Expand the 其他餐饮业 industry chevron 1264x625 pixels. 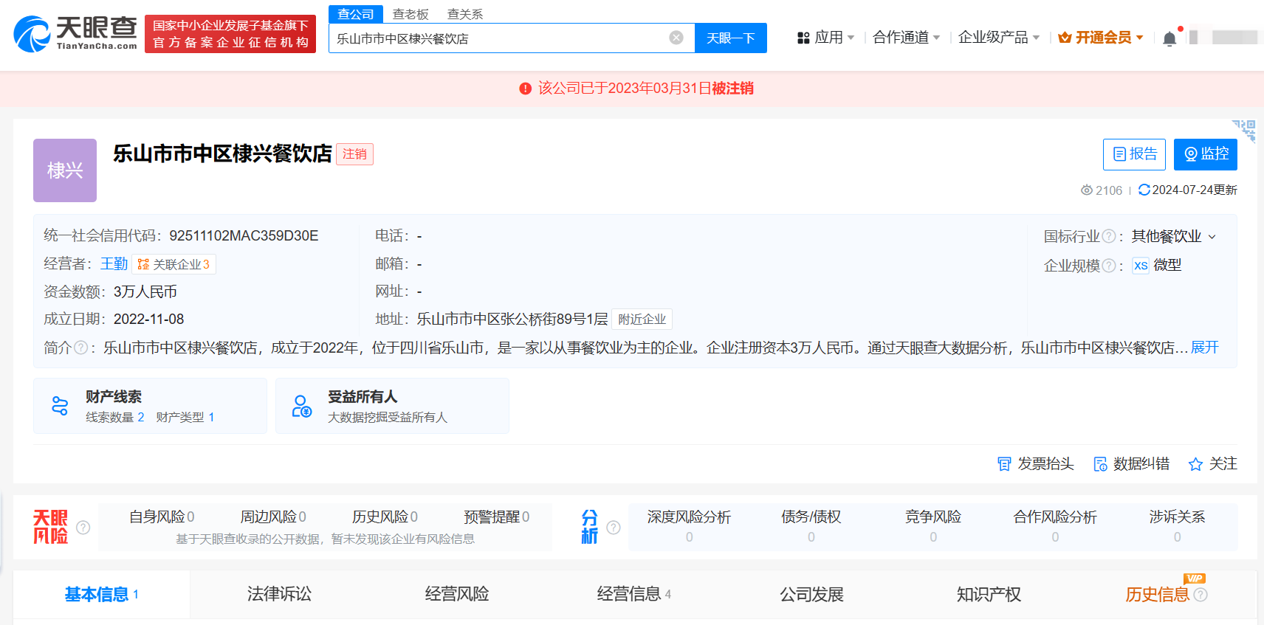[x=1212, y=237]
